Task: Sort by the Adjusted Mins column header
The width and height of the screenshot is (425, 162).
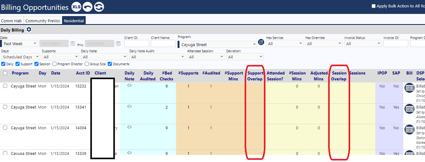Action: pos(319,76)
